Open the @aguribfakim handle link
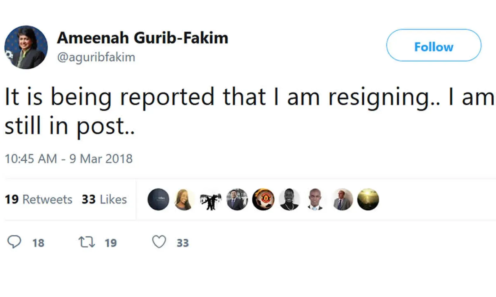This screenshot has width=496, height=297. click(x=96, y=57)
